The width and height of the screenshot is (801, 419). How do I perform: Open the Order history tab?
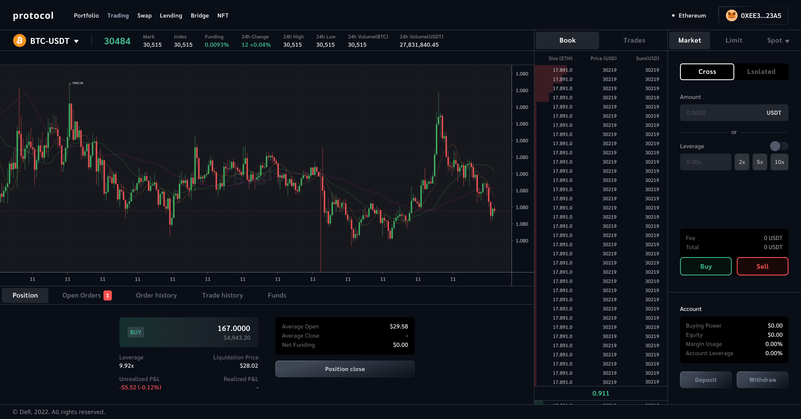pos(156,295)
